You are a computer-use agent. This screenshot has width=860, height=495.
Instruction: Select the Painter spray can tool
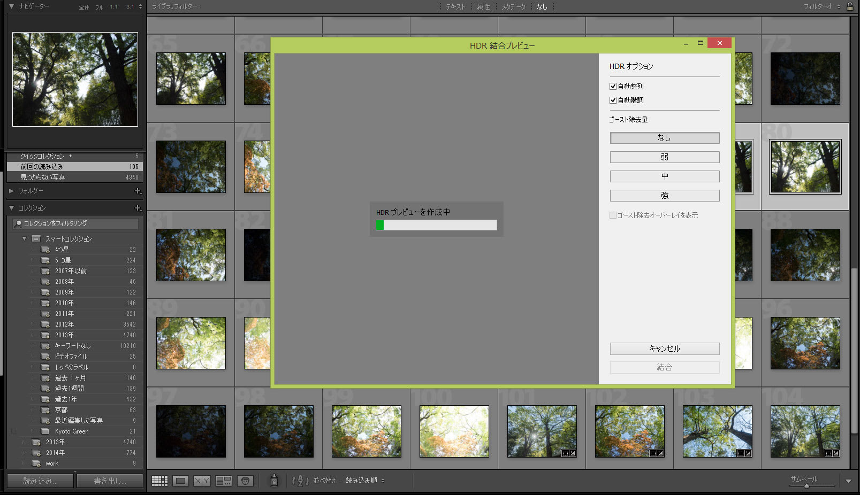(x=274, y=481)
